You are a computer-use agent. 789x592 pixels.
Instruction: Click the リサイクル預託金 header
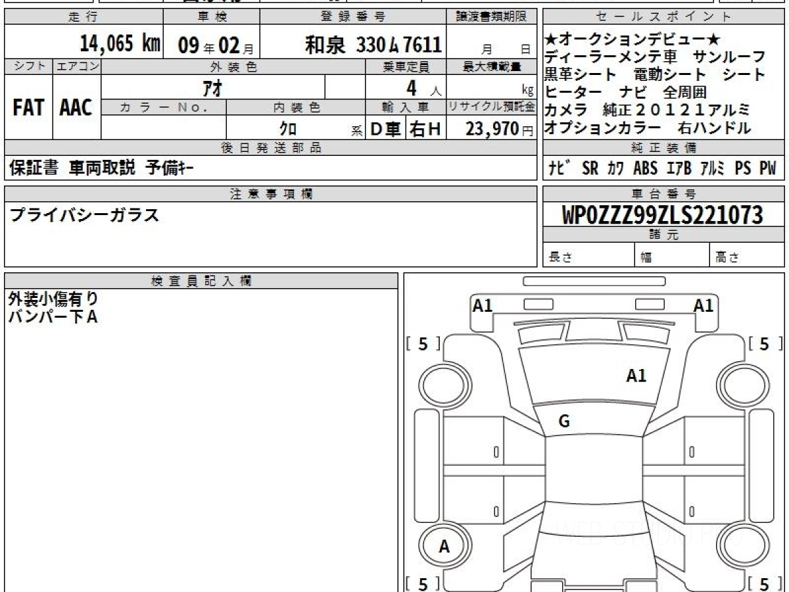tap(492, 107)
